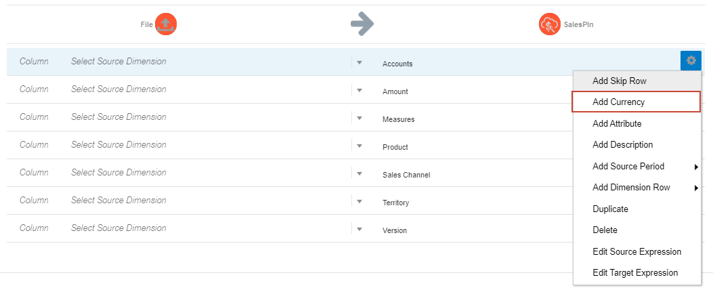Open source dimension dropdown for Amount

[x=360, y=90]
